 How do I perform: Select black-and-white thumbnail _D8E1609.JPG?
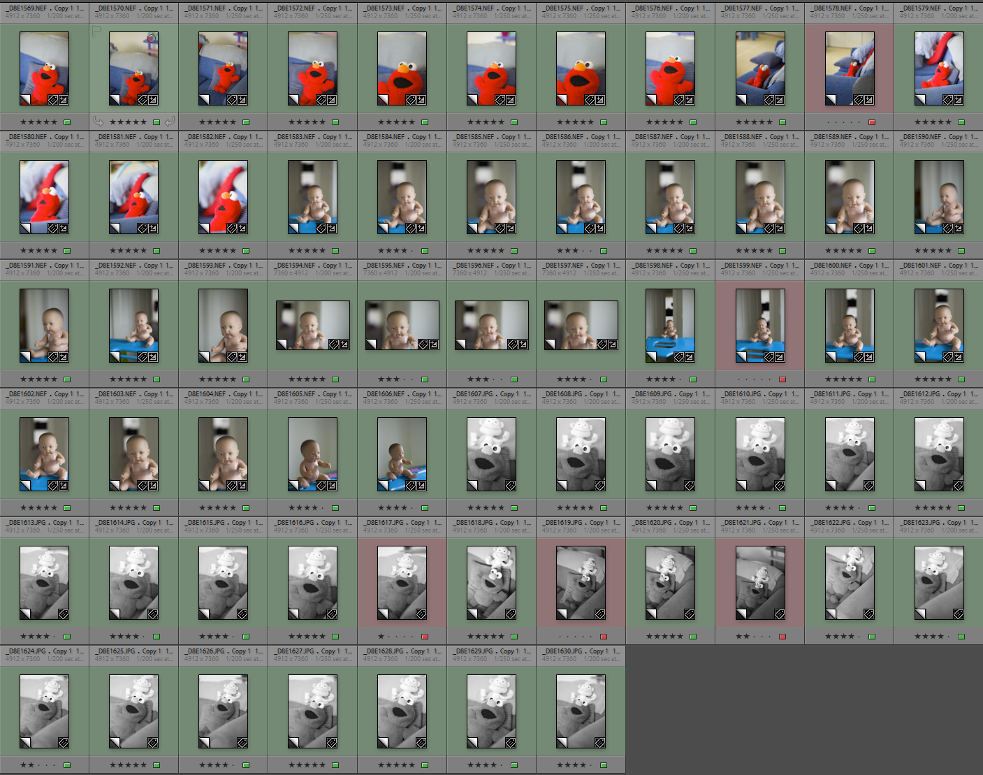[x=671, y=454]
